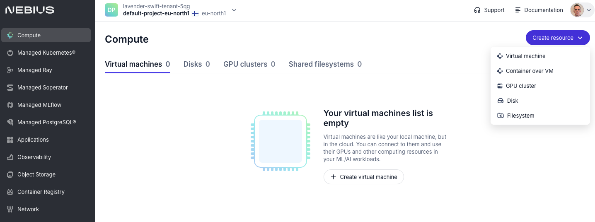Click the Object Storage icon
Image resolution: width=595 pixels, height=222 pixels.
click(x=10, y=174)
